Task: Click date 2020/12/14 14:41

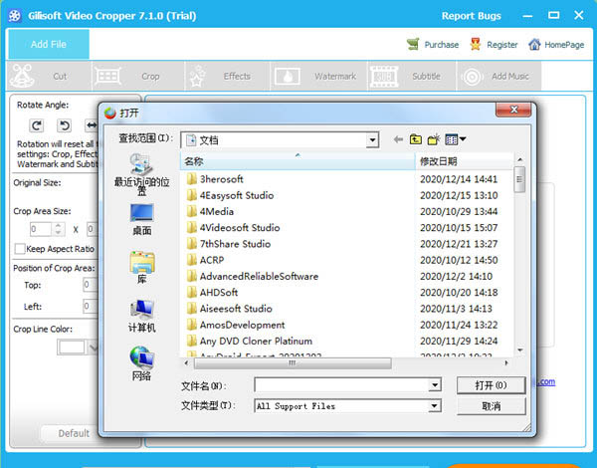Action: 459,179
